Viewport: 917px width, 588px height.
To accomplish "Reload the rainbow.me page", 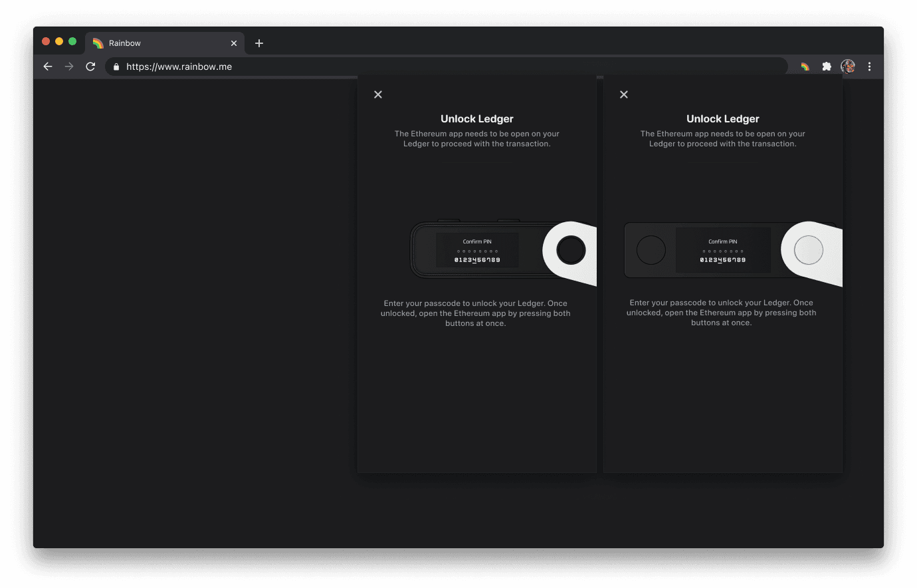I will point(90,67).
